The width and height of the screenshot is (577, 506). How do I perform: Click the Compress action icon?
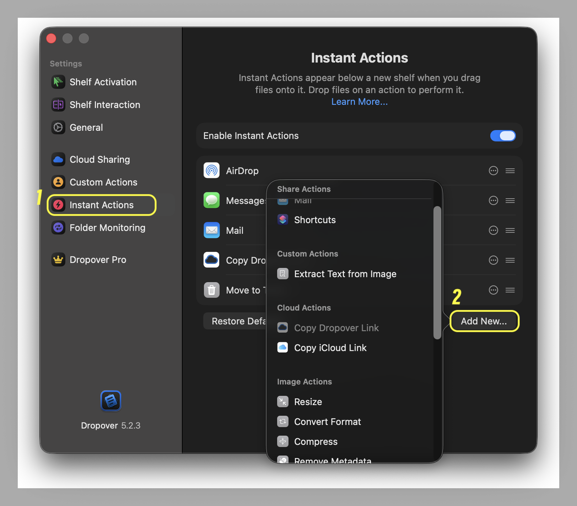click(283, 442)
